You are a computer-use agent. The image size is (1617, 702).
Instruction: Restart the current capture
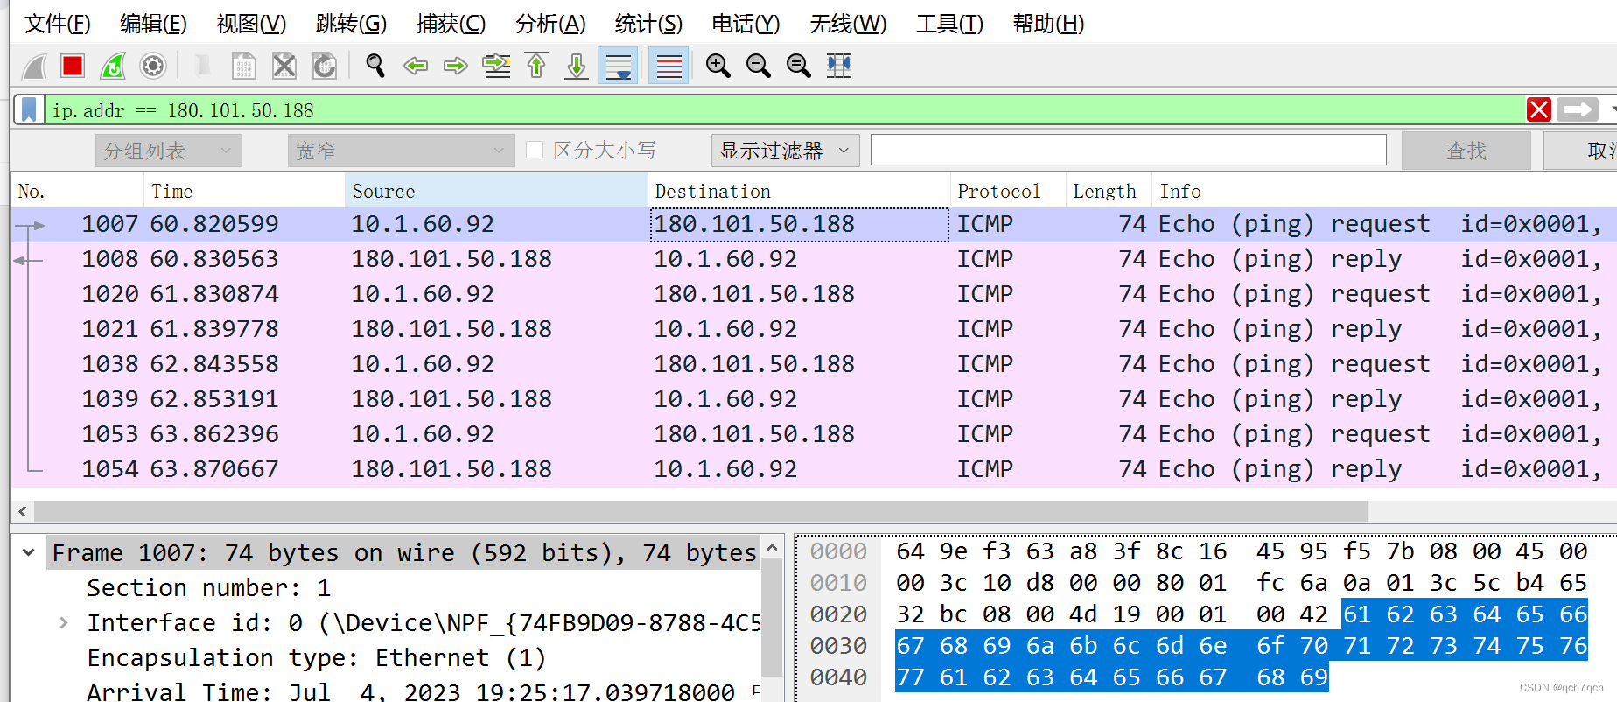(x=113, y=66)
